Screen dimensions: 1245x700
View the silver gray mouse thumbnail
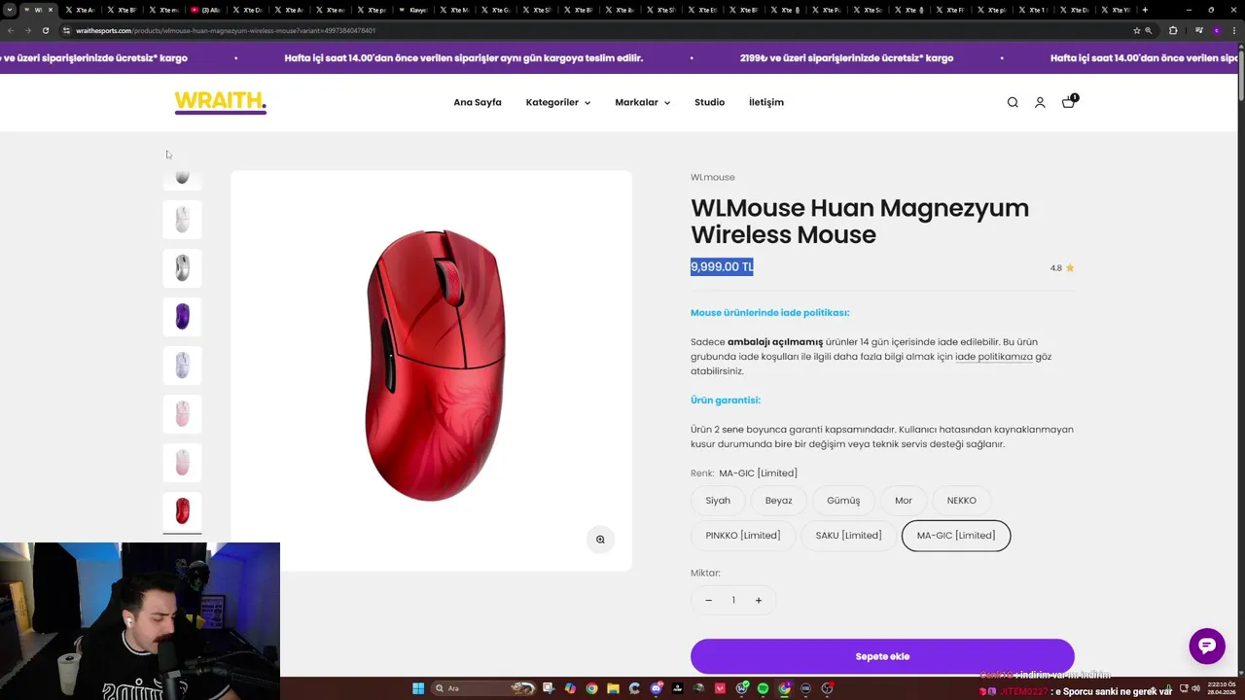point(182,267)
